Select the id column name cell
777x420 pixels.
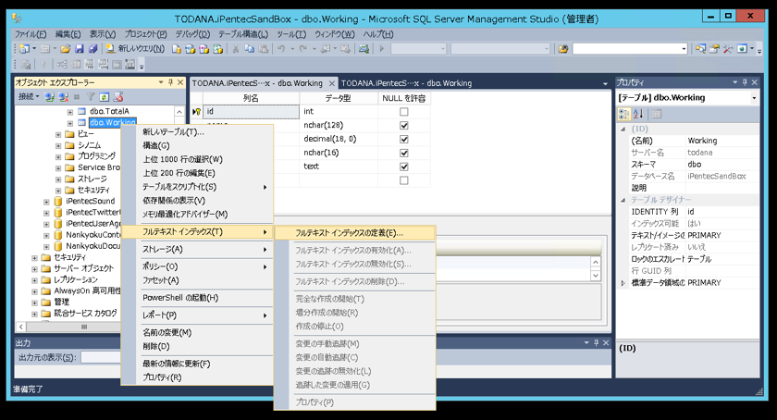[x=251, y=112]
